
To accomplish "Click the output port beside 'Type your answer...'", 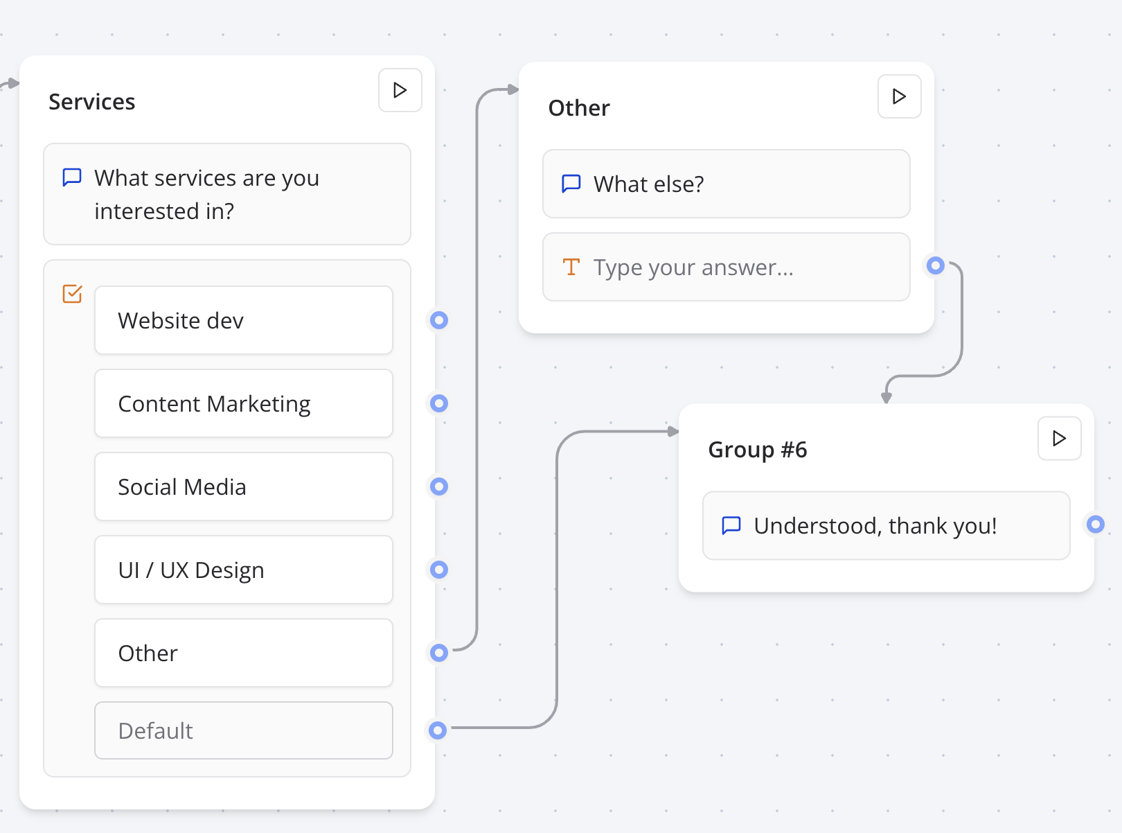I will click(936, 265).
